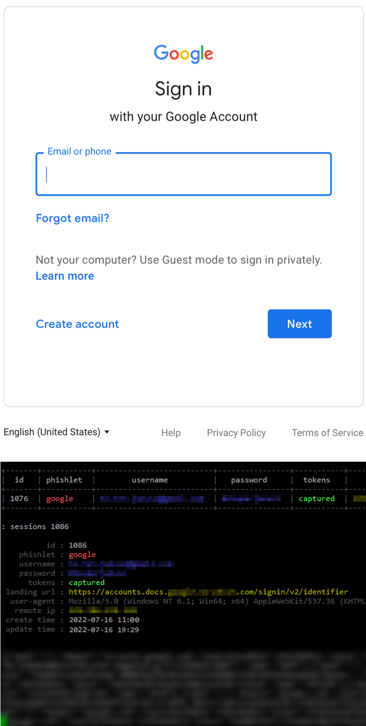This screenshot has height=726, width=366.
Task: Open the Learn more link
Action: click(x=65, y=276)
